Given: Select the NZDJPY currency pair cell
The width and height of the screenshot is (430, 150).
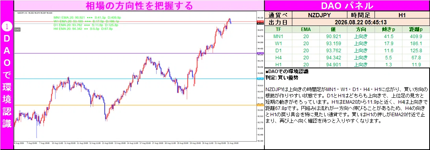Looking at the screenshot, I should point(320,15).
